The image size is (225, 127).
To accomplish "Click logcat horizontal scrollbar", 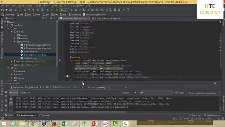I will pos(70,112).
